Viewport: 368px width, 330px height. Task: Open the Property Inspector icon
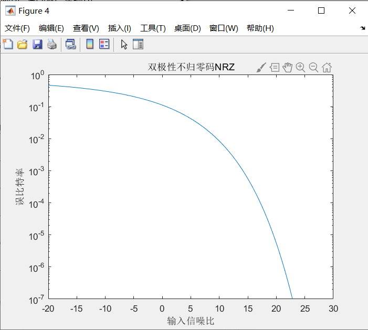[138, 44]
